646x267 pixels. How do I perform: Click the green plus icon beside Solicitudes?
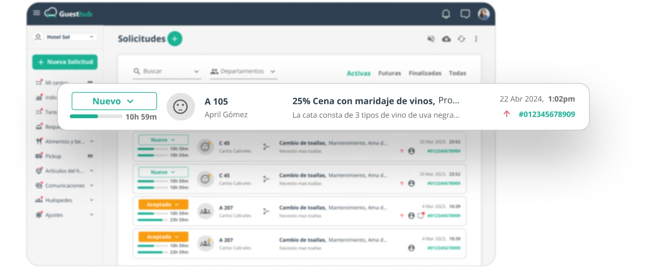(x=175, y=39)
